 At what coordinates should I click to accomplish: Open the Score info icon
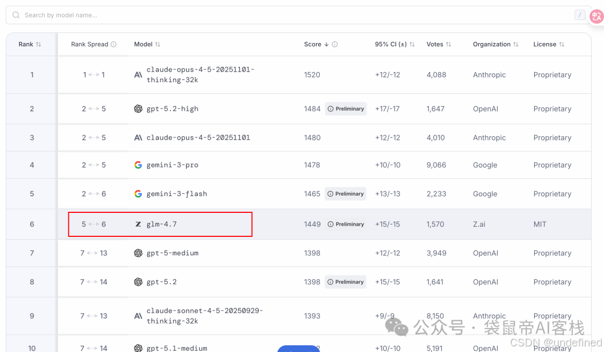coord(335,44)
